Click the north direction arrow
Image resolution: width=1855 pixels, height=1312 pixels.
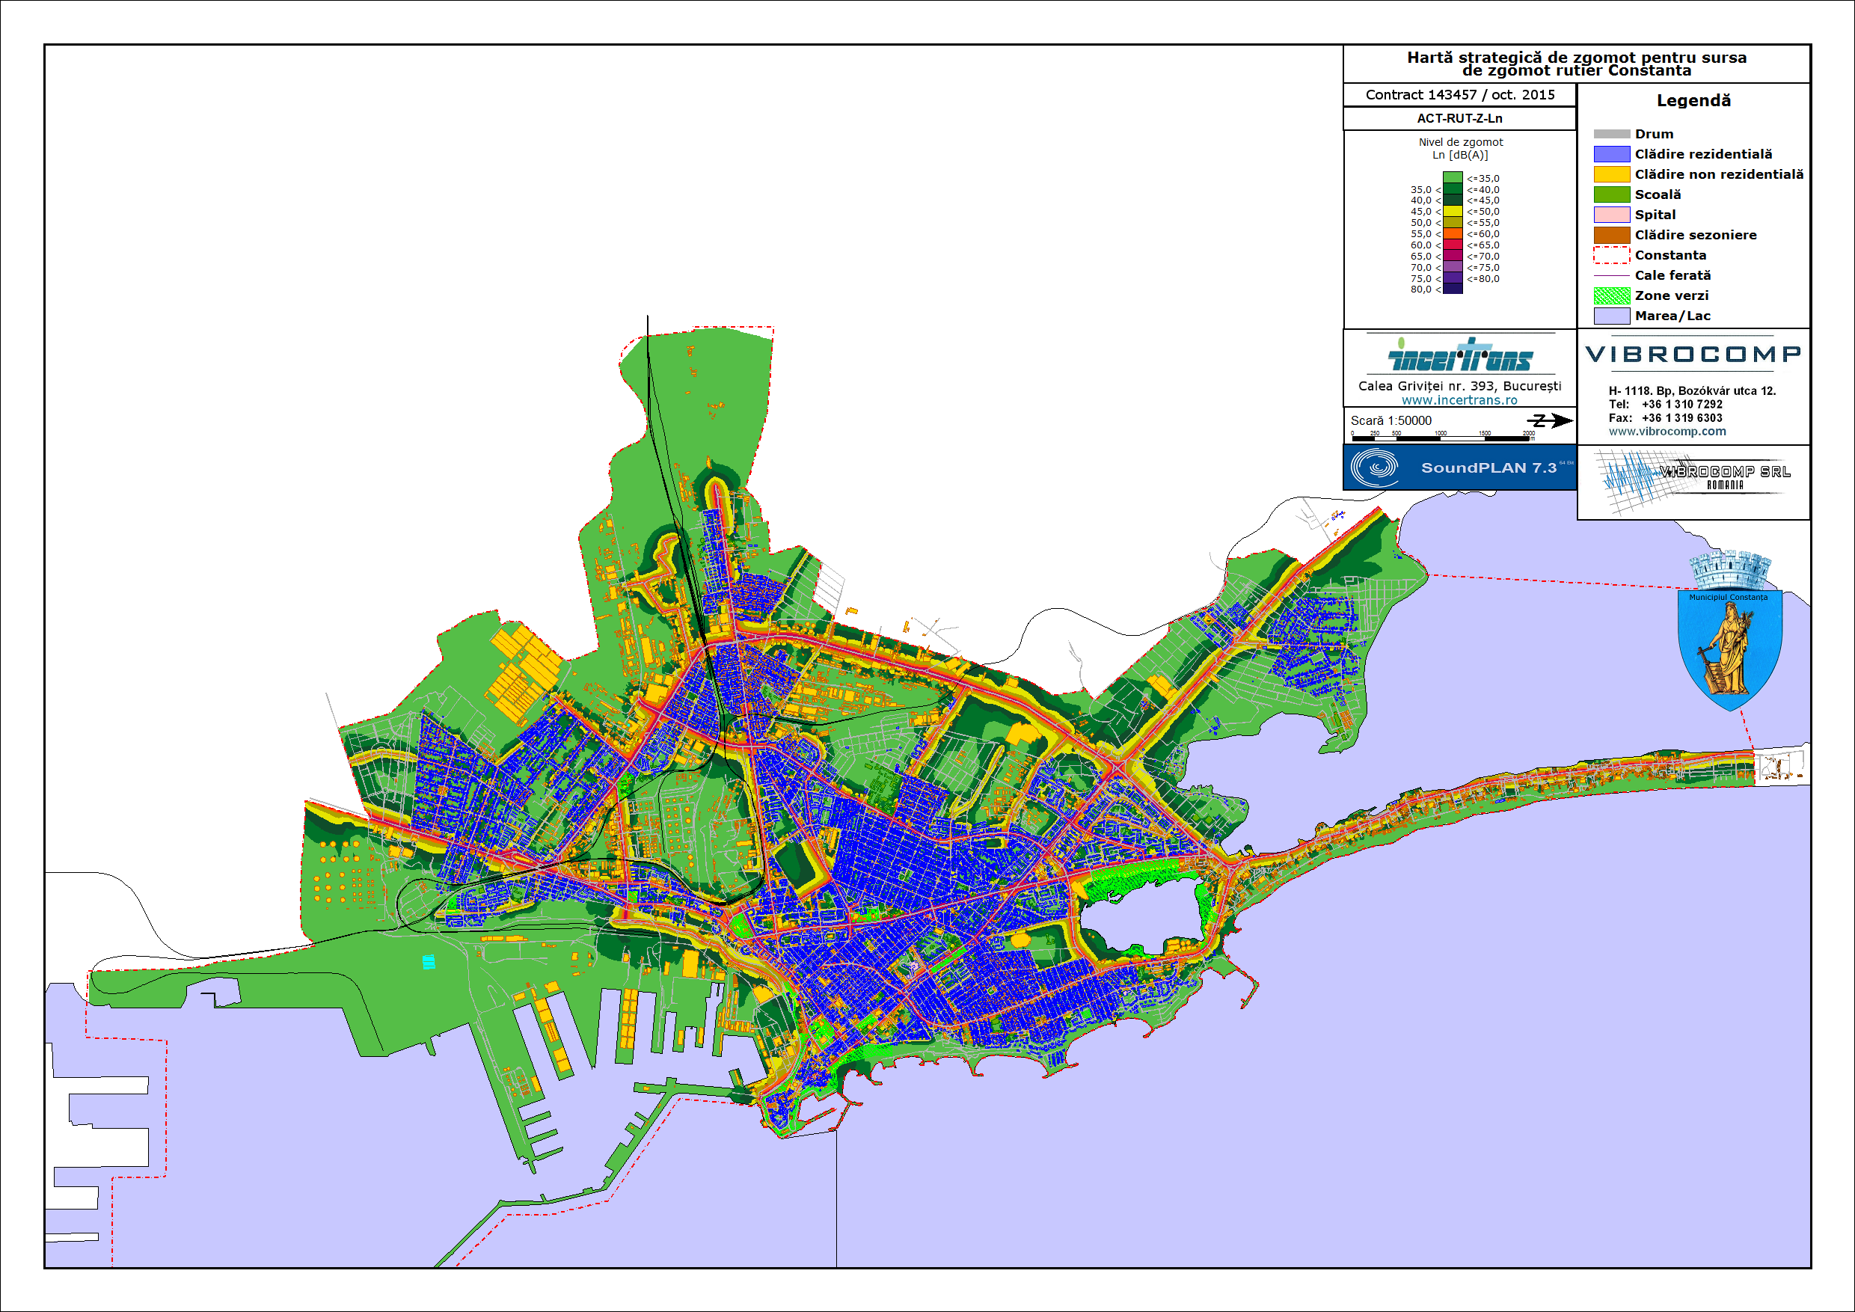coord(1550,420)
